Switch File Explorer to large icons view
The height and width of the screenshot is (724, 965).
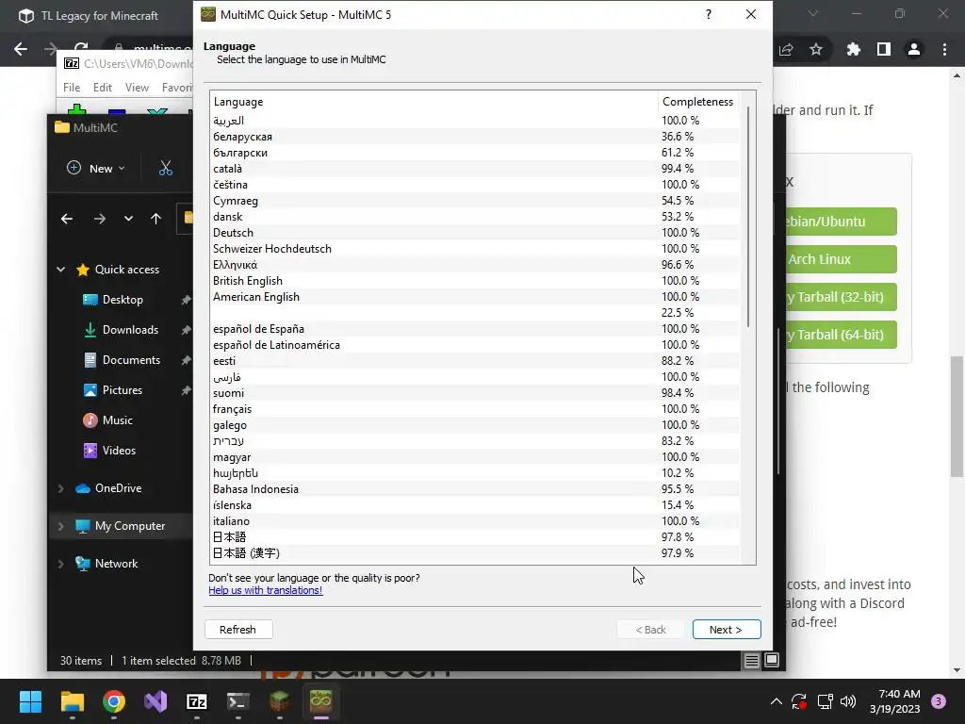tap(772, 660)
